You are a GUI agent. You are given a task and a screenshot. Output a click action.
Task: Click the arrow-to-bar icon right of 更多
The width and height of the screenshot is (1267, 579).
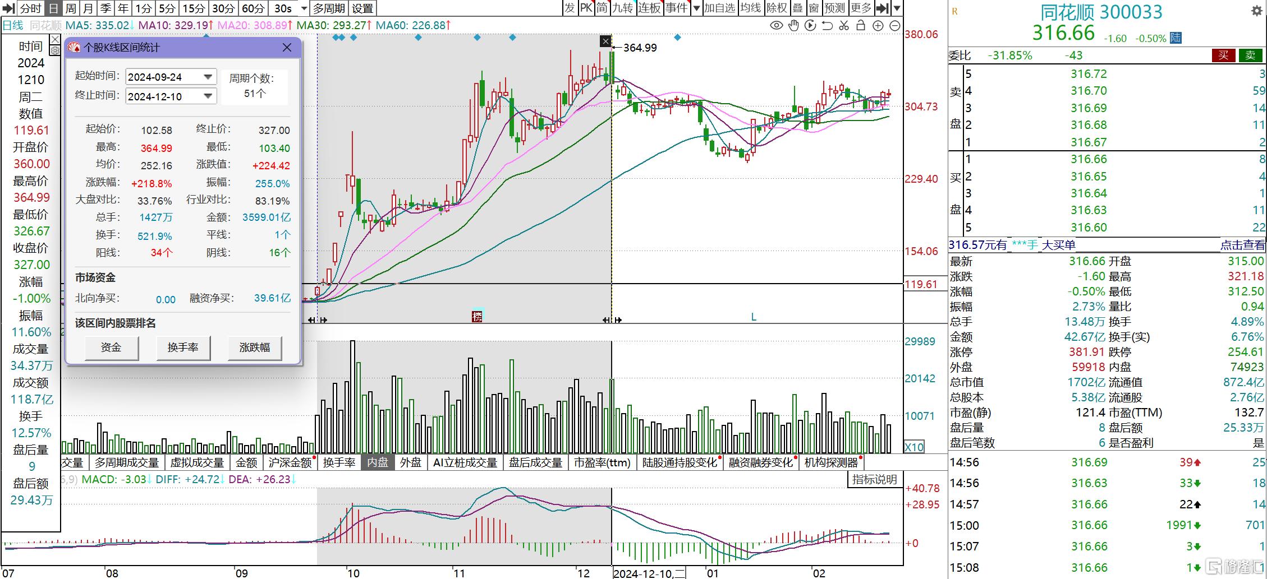(883, 8)
